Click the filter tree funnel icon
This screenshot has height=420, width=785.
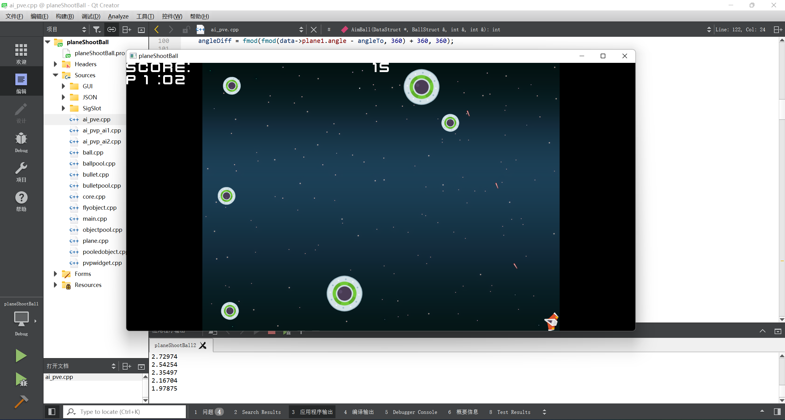(x=97, y=29)
